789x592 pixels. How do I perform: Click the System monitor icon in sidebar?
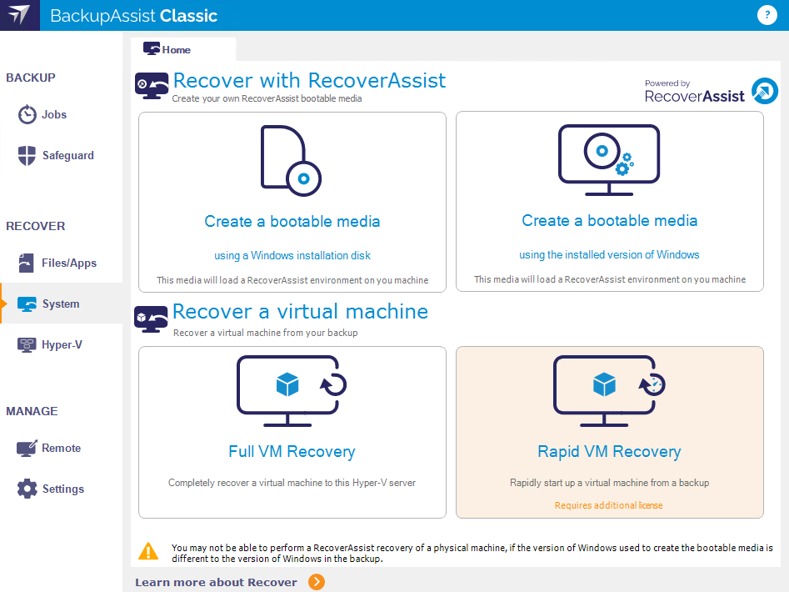27,304
